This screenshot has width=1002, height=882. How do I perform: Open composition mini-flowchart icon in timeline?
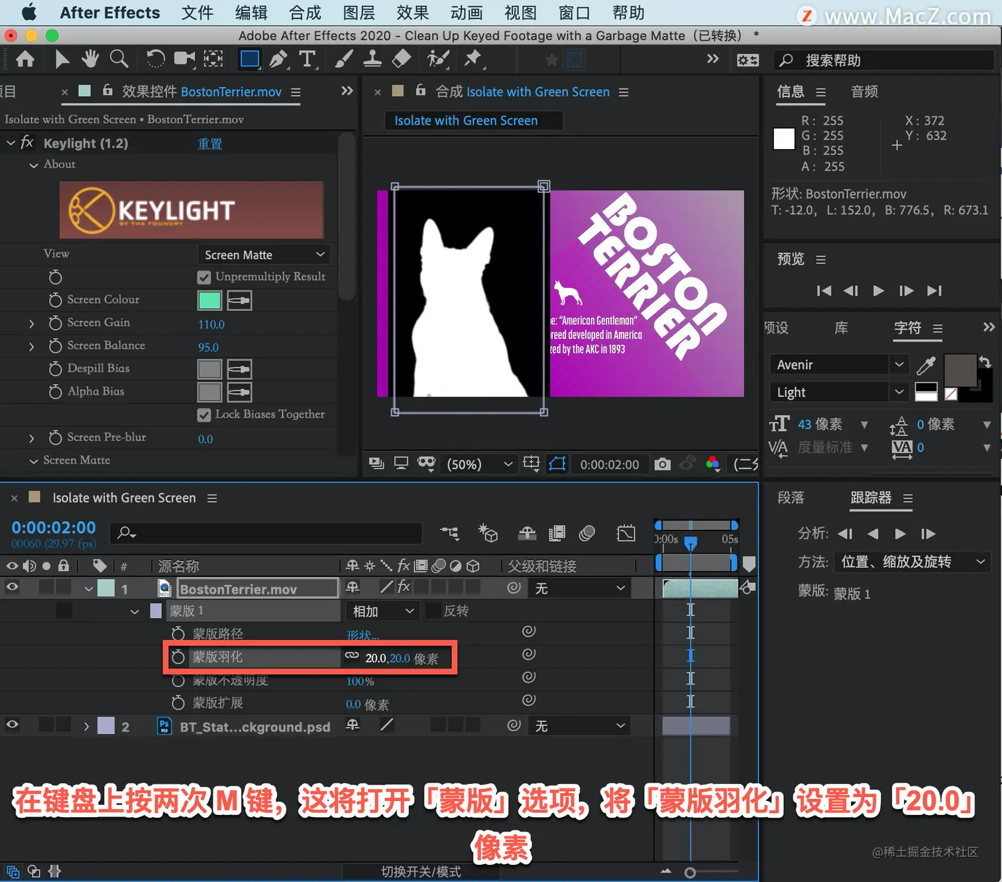point(449,533)
